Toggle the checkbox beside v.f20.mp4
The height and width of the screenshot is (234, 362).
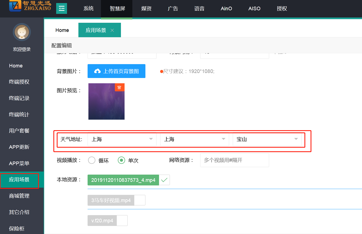pyautogui.click(x=122, y=221)
